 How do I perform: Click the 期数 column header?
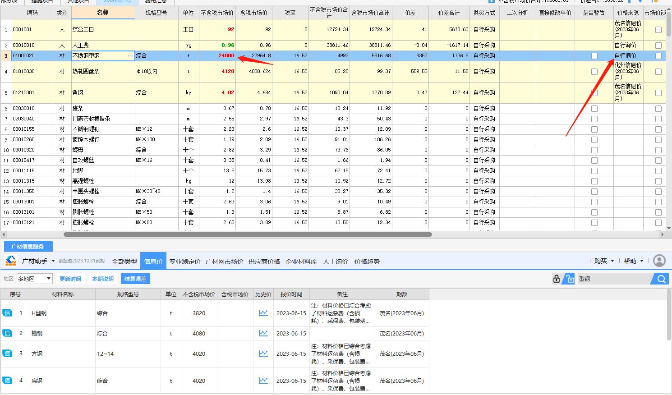(402, 294)
